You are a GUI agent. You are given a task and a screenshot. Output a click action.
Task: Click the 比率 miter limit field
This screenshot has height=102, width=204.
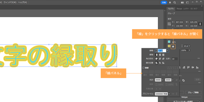point(175,59)
